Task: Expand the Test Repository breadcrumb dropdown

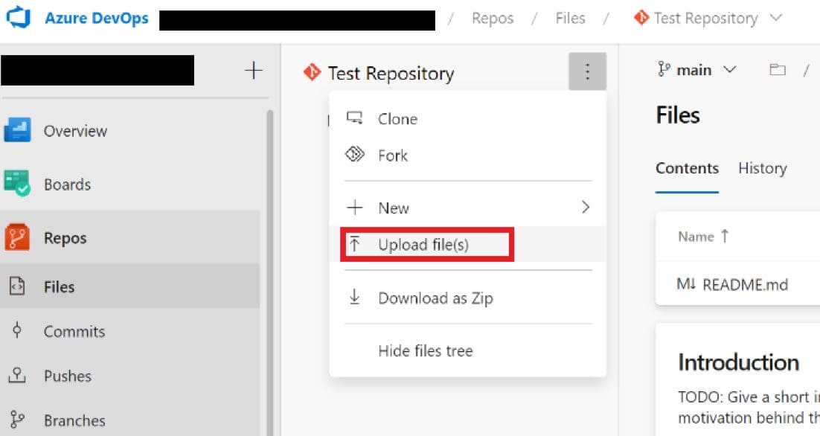Action: (x=776, y=18)
